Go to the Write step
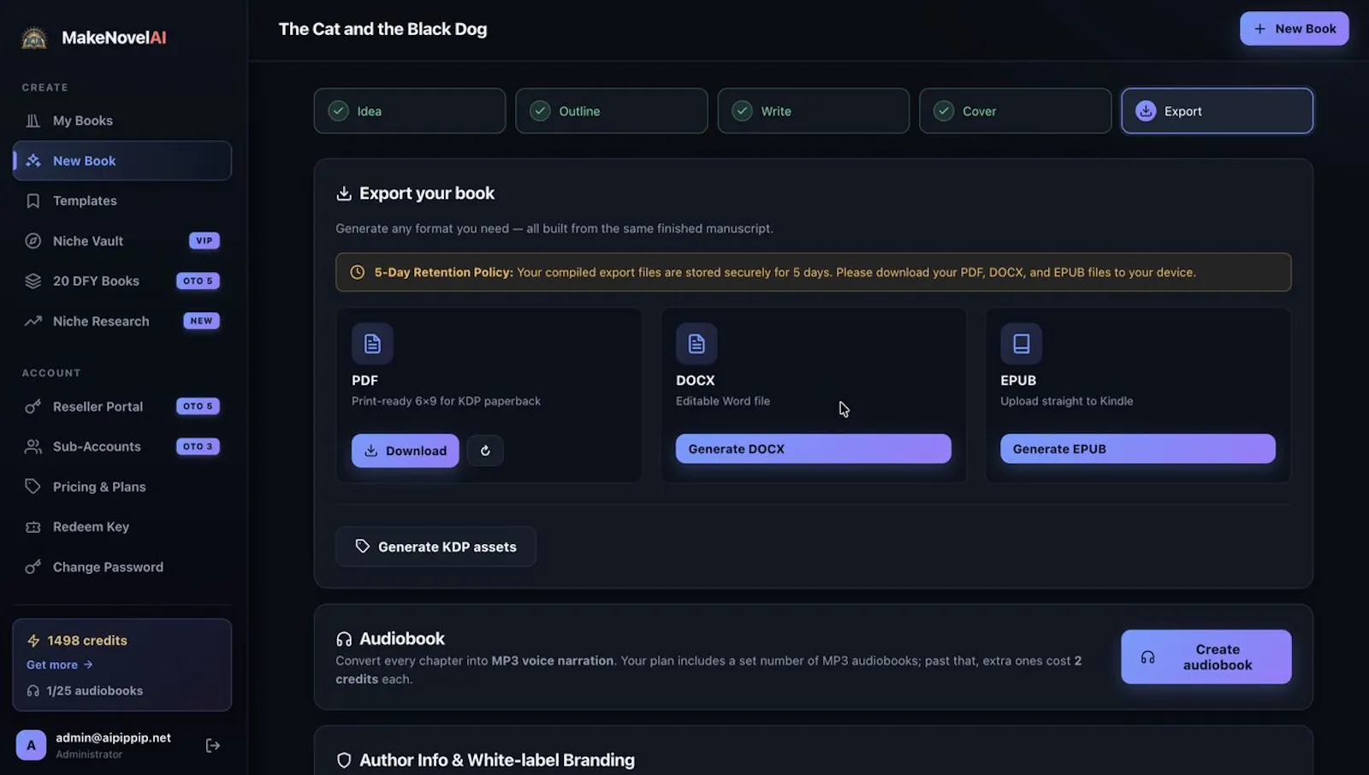The image size is (1369, 775). tap(814, 111)
